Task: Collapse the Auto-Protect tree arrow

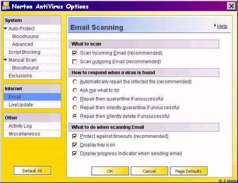Action: [x=5, y=28]
